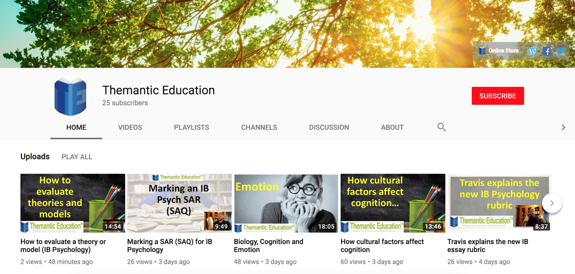This screenshot has width=575, height=274.
Task: Subscribe to Themantic Education channel
Action: [498, 96]
